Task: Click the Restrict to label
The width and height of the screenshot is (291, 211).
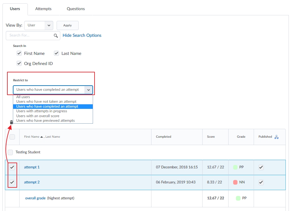Action: point(21,80)
